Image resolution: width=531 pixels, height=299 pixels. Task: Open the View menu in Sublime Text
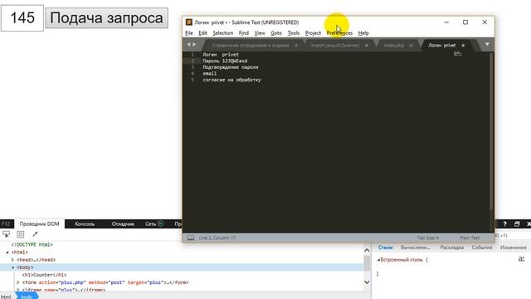260,33
